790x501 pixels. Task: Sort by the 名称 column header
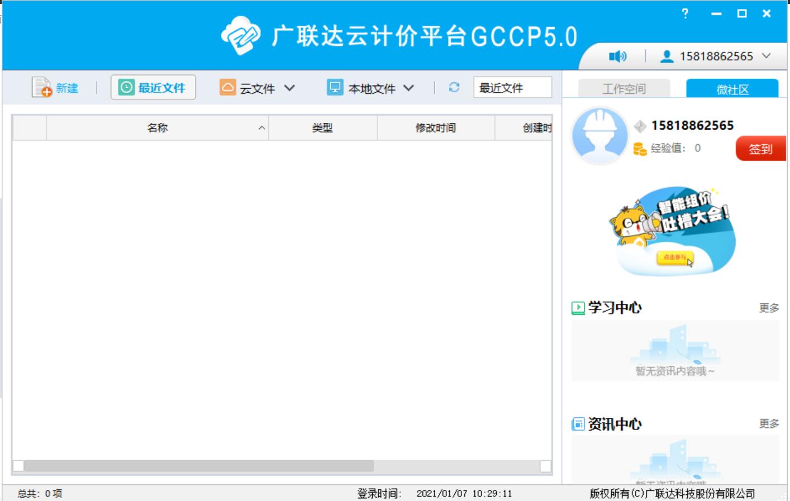tap(158, 128)
